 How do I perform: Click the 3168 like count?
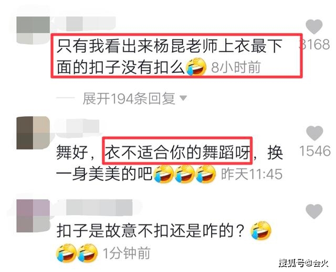tap(314, 45)
